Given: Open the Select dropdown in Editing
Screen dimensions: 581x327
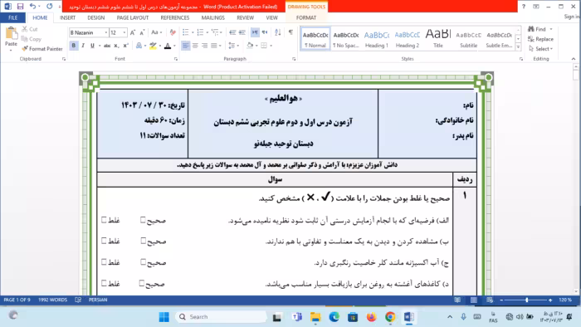Looking at the screenshot, I should coord(541,49).
